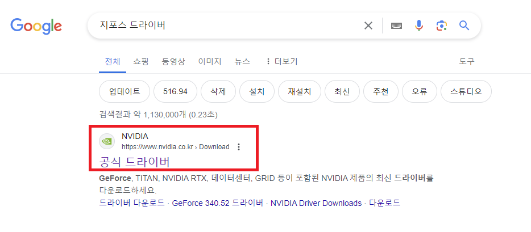The width and height of the screenshot is (531, 232).
Task: Click the NVIDIA favicon in the result
Action: (x=107, y=141)
